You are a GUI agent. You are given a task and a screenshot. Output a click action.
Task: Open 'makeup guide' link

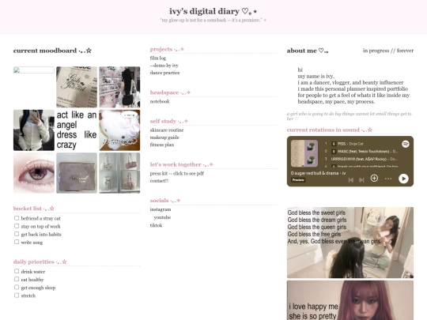coord(164,137)
